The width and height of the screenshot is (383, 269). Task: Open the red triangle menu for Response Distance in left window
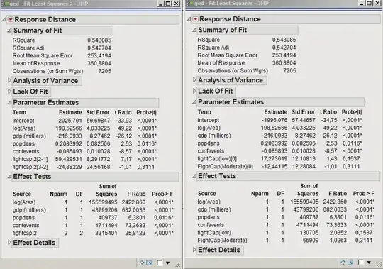tap(11, 20)
